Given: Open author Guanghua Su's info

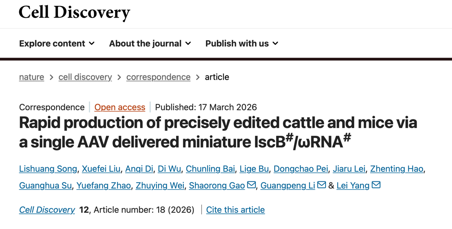Looking at the screenshot, I should (45, 186).
